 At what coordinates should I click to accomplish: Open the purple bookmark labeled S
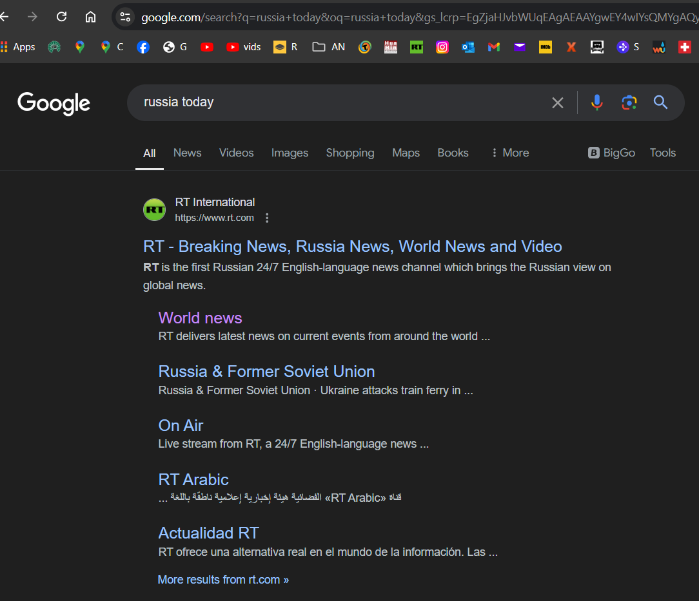point(627,47)
